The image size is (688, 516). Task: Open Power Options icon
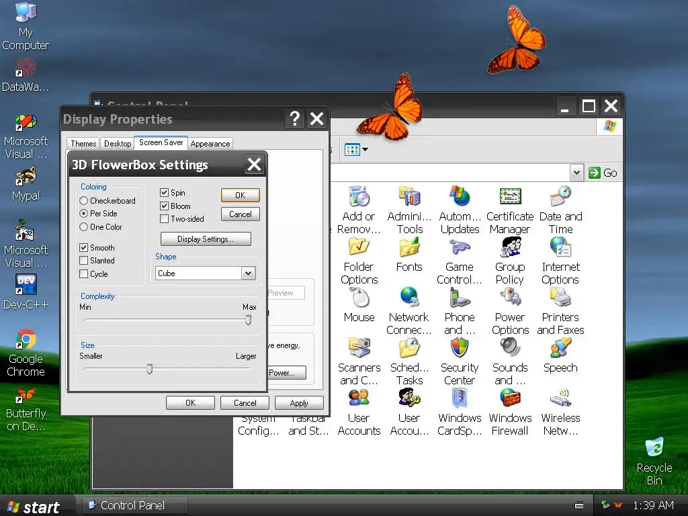tap(510, 296)
